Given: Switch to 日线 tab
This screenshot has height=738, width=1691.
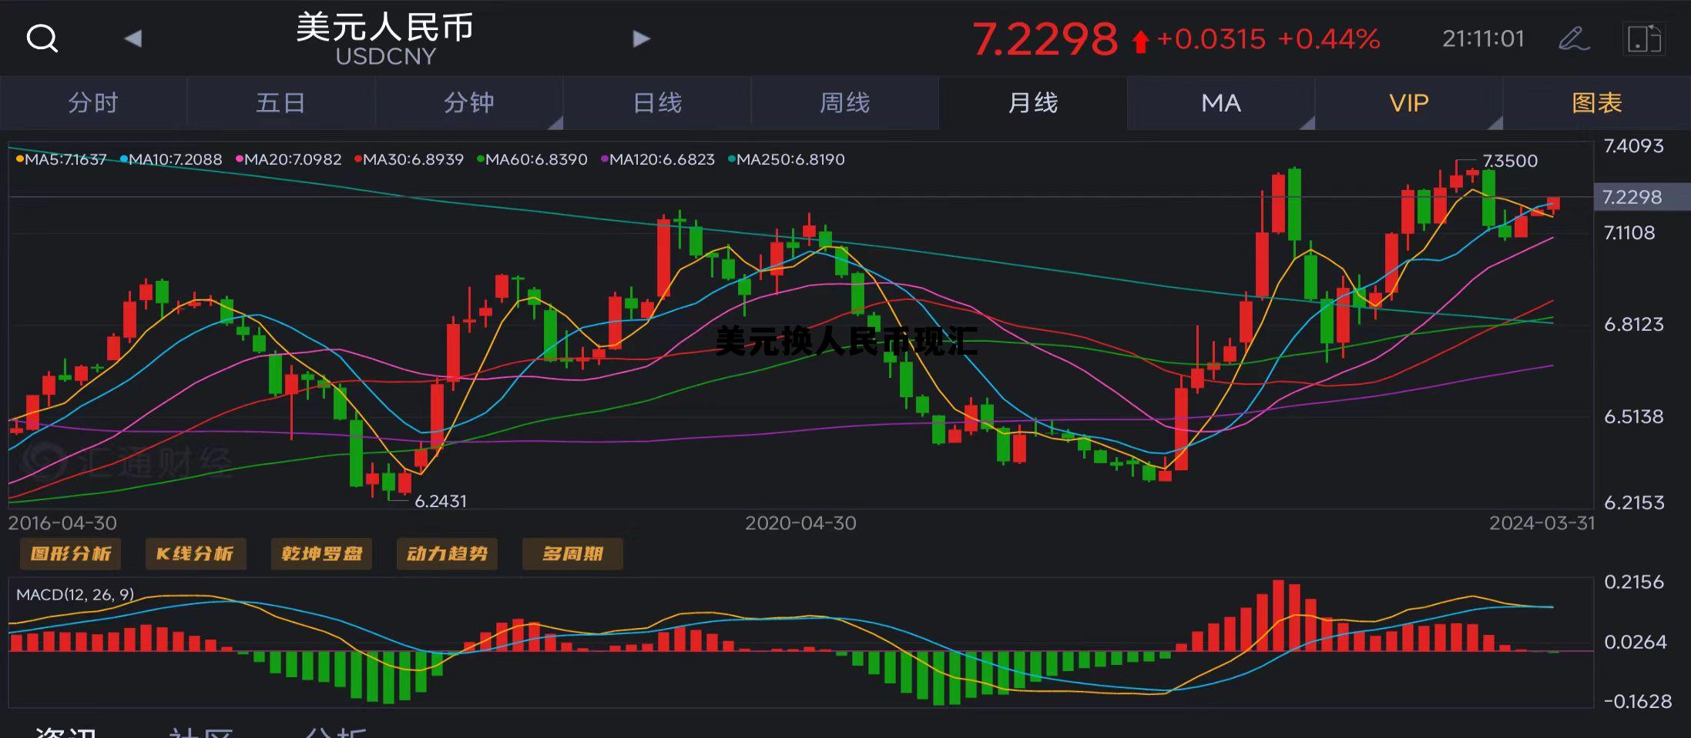Looking at the screenshot, I should coord(657,102).
